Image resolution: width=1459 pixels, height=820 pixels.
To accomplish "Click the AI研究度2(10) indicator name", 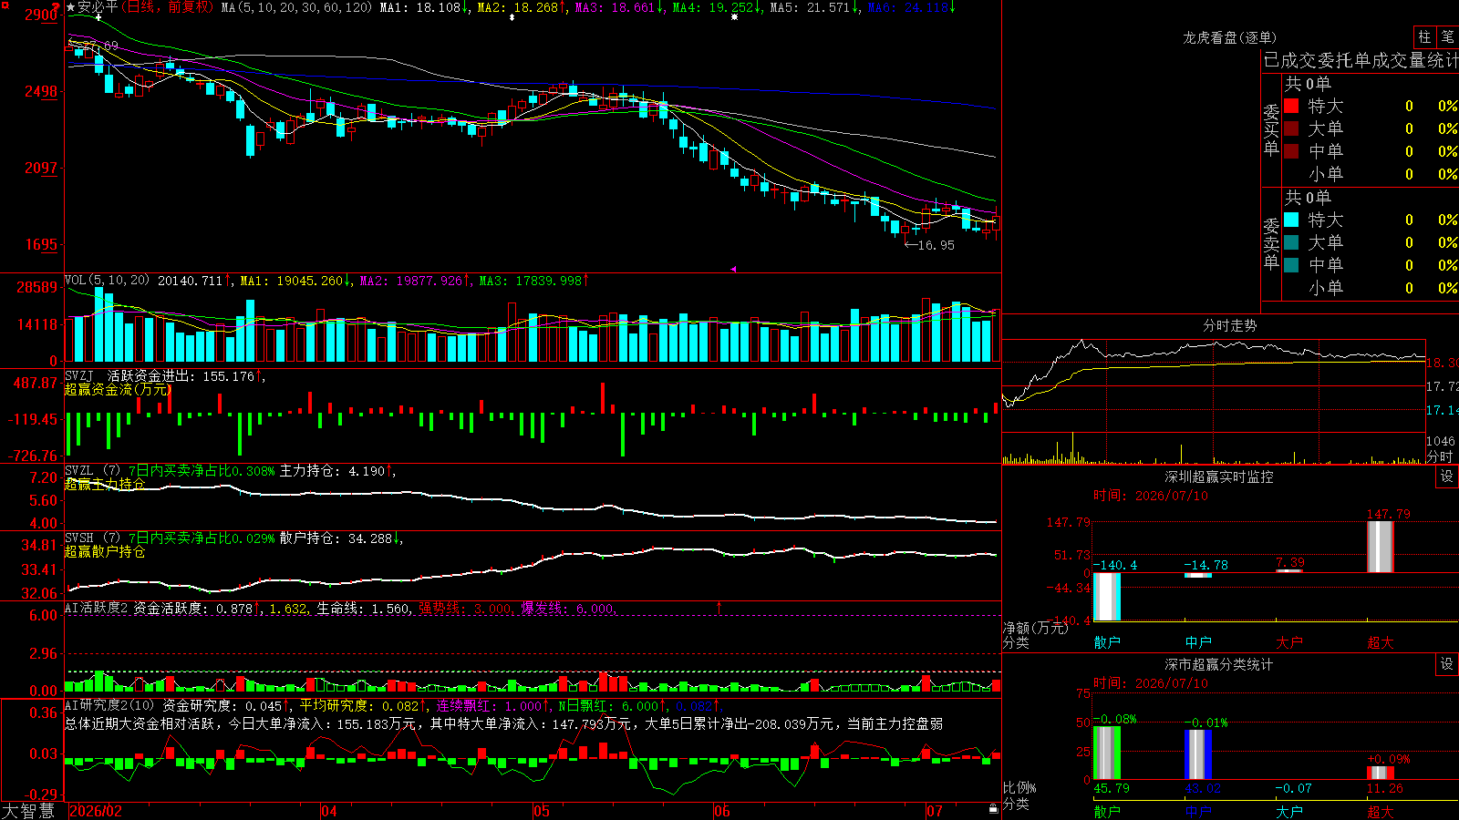I will tap(110, 705).
